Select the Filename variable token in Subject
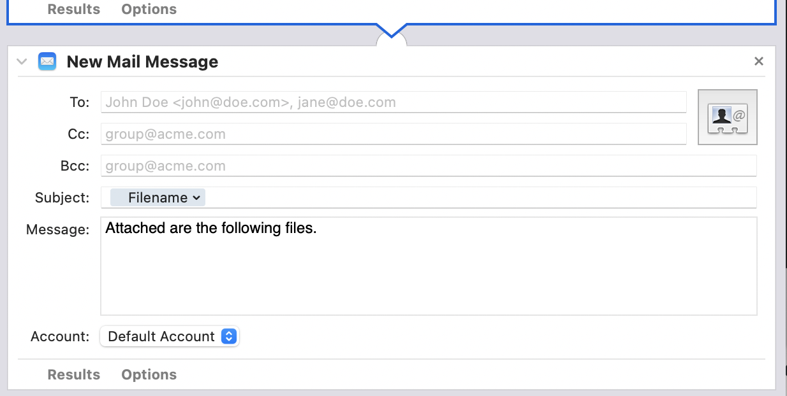The image size is (787, 396). 153,198
